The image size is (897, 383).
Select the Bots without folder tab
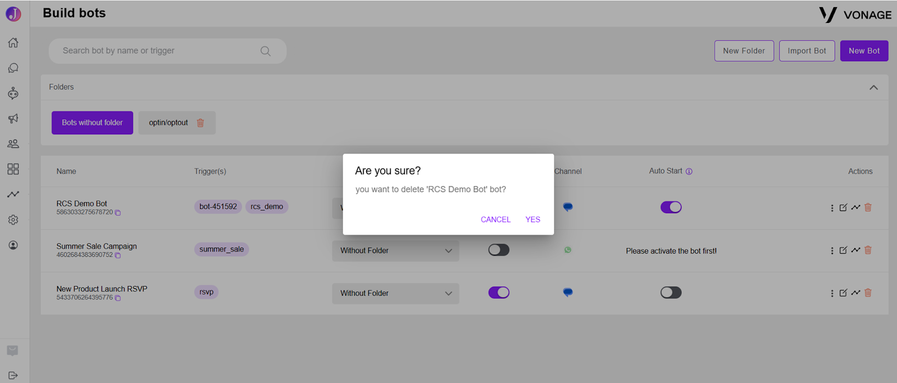[x=93, y=123]
